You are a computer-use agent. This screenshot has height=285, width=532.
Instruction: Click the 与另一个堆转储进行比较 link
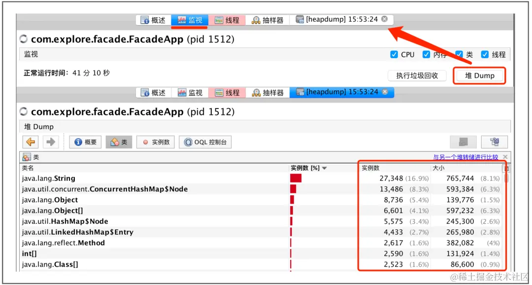click(465, 157)
